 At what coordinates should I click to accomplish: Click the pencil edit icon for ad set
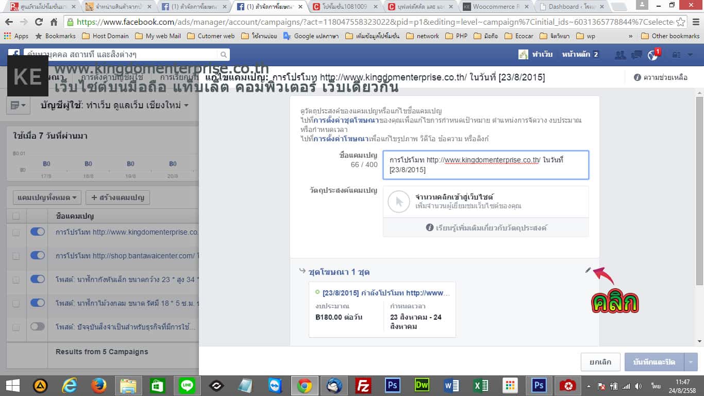point(588,270)
